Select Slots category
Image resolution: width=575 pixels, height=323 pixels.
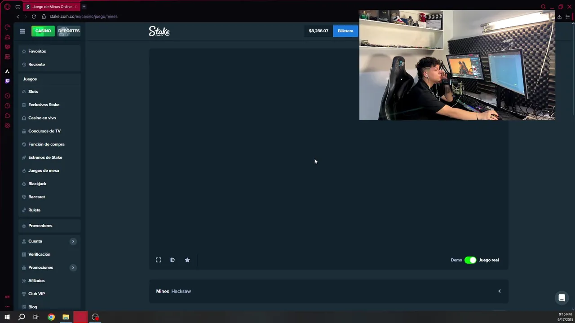tap(49, 92)
